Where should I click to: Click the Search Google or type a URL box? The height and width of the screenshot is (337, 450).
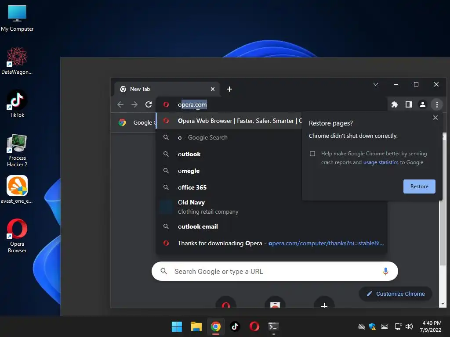[x=275, y=271]
